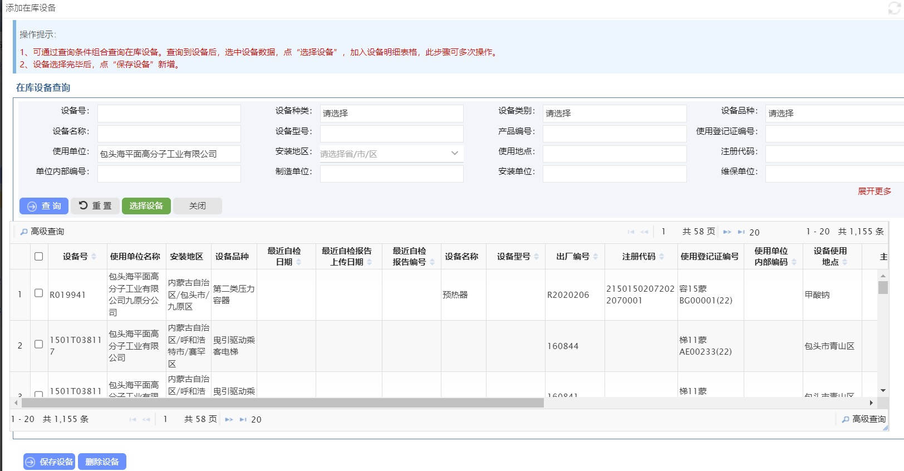This screenshot has width=904, height=471.
Task: Sort by 出厂编号 column arrows
Action: [x=596, y=257]
